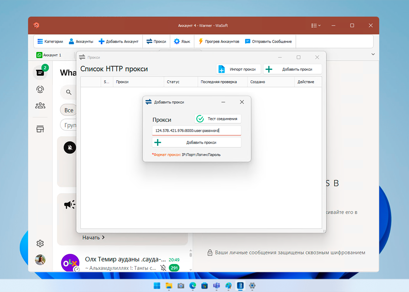Open the Язык language settings
This screenshot has width=409, height=292.
[182, 41]
